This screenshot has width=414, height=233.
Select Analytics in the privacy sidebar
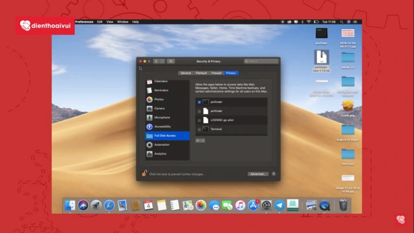167,154
